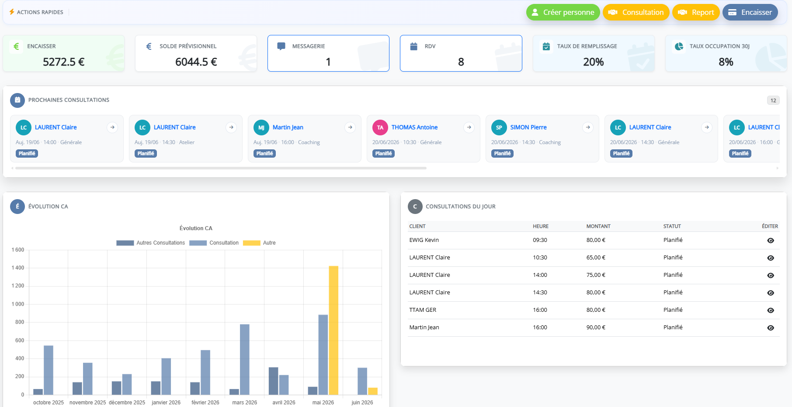Click the TA avatar of THOMAS Antoine
The image size is (792, 407).
pyautogui.click(x=380, y=128)
